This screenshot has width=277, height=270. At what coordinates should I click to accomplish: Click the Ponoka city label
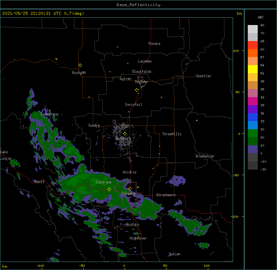coord(154,44)
